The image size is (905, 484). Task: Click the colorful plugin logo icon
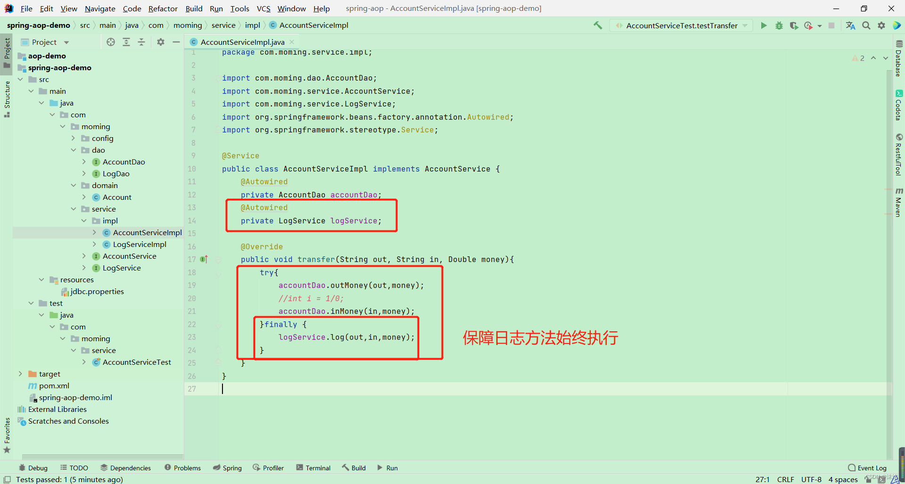tap(897, 25)
